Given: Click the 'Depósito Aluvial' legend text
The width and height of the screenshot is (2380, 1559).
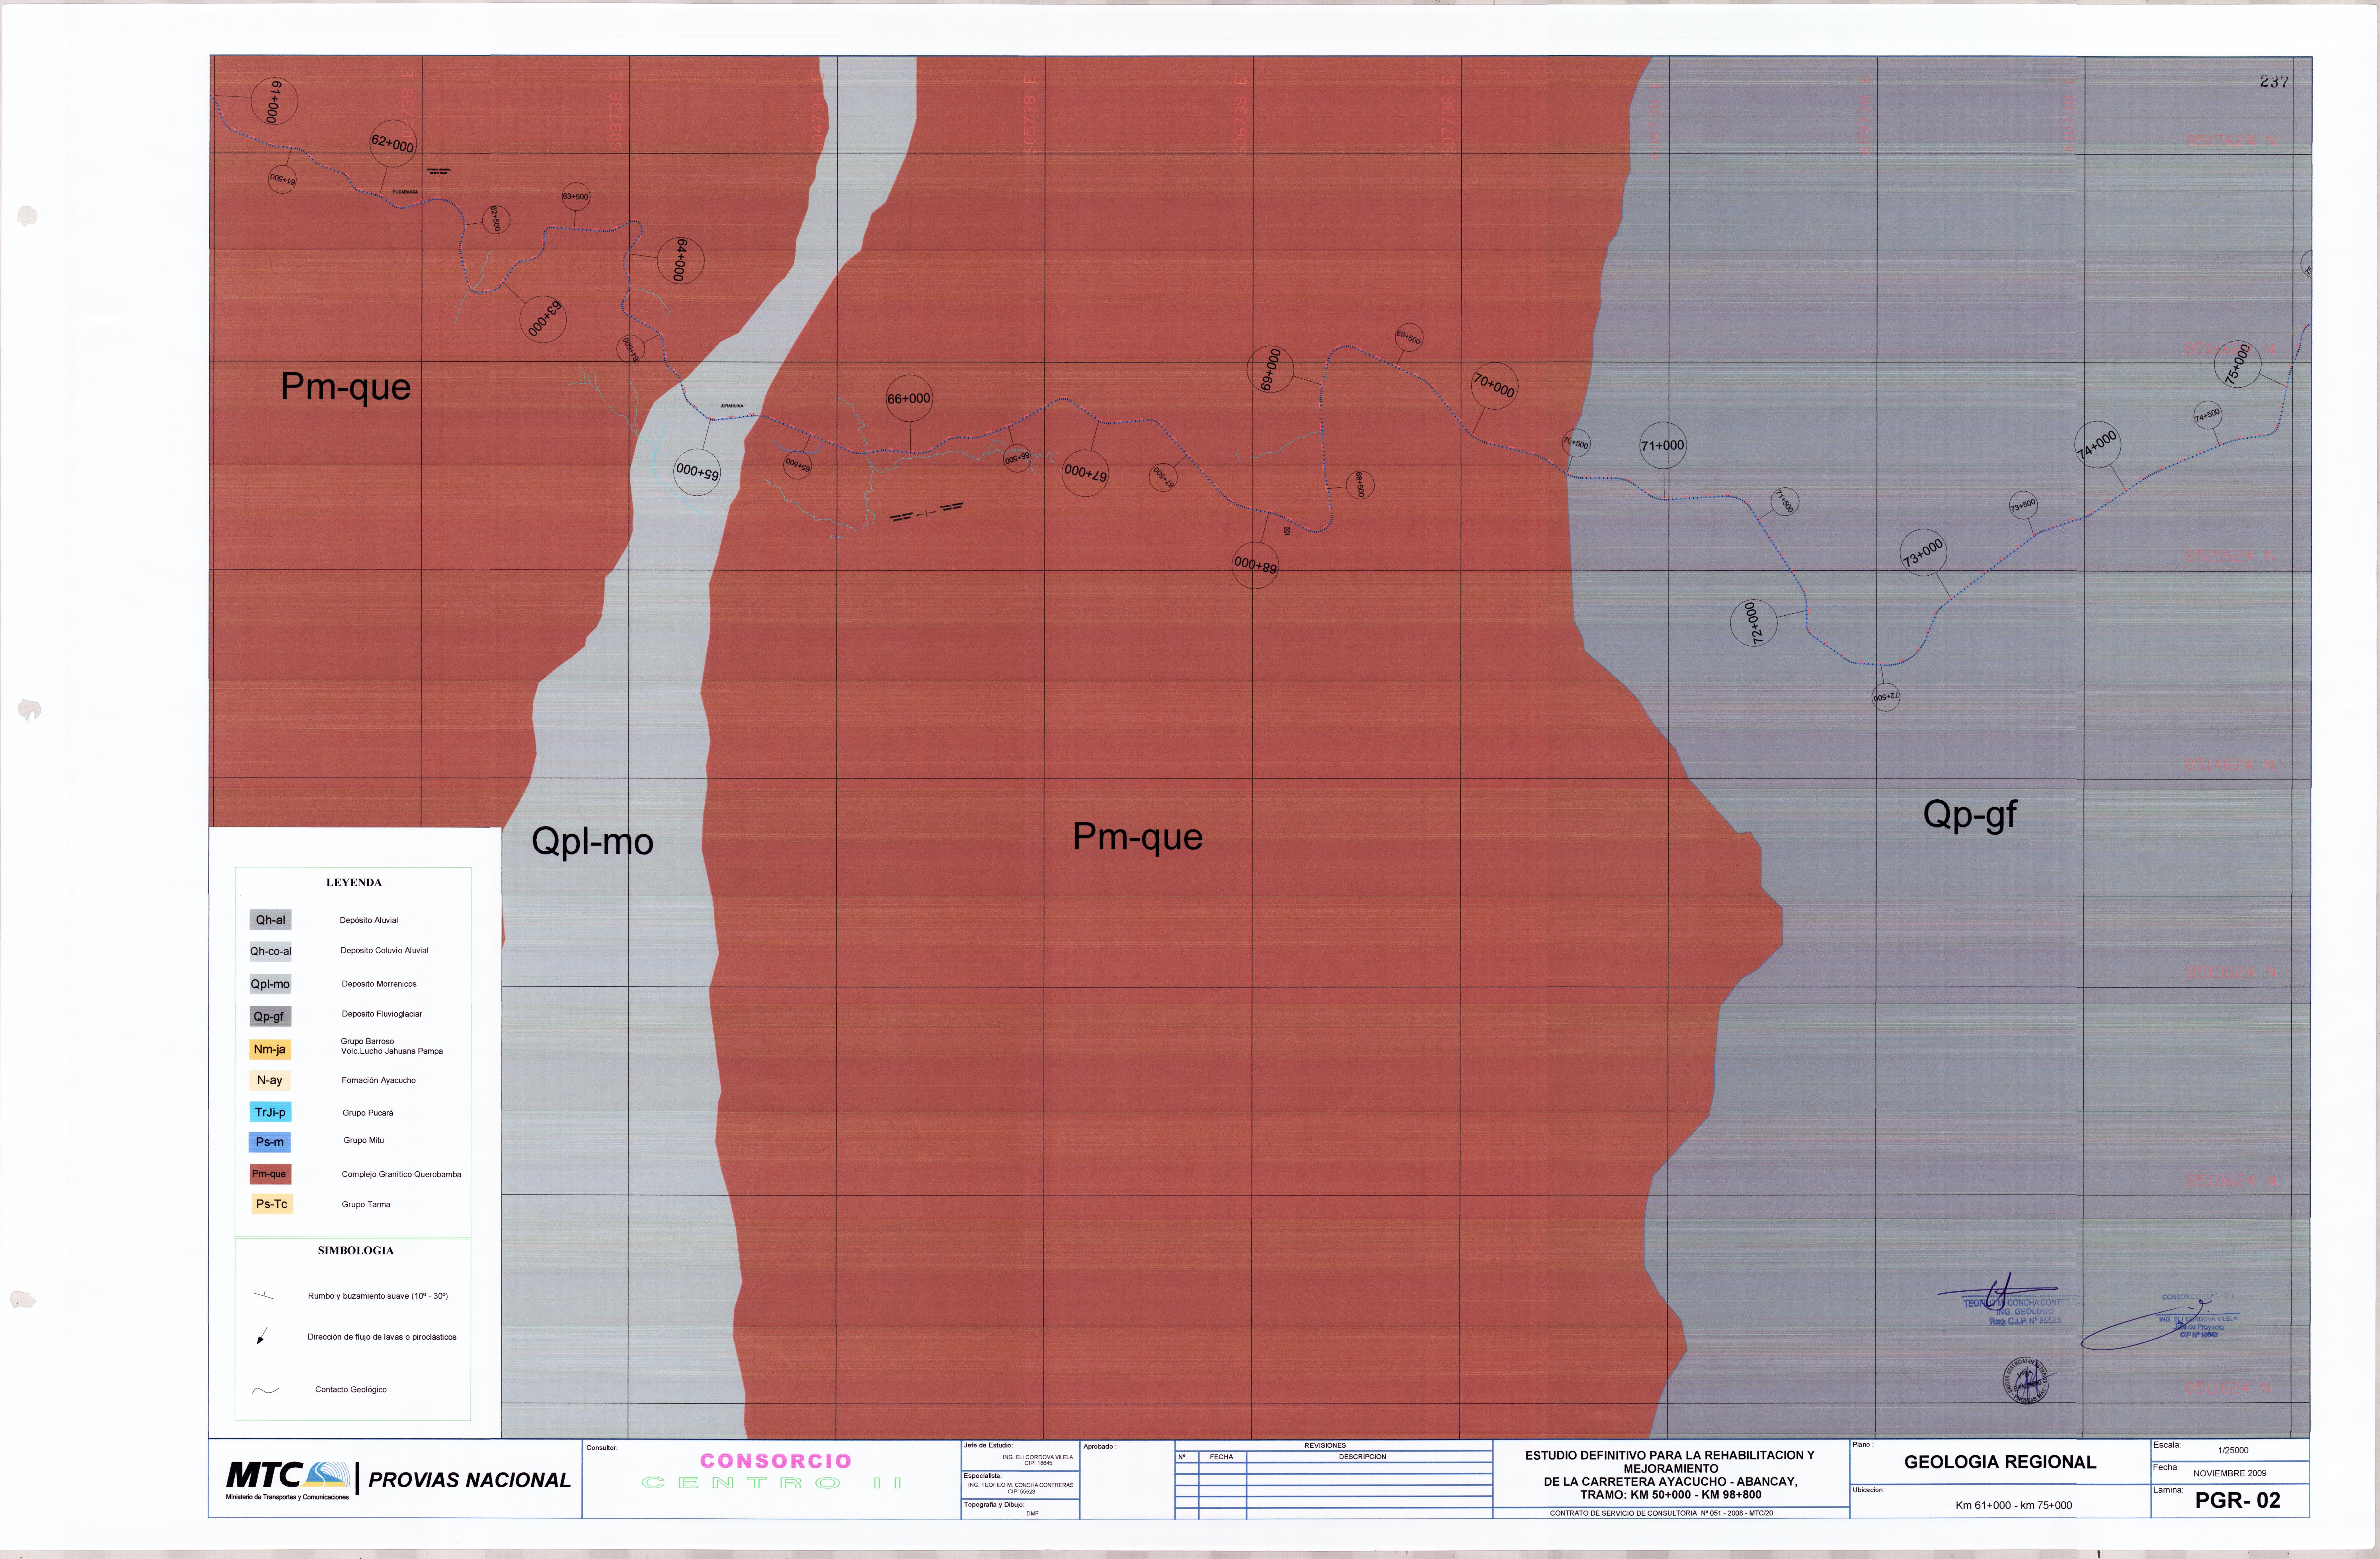Looking at the screenshot, I should [369, 920].
